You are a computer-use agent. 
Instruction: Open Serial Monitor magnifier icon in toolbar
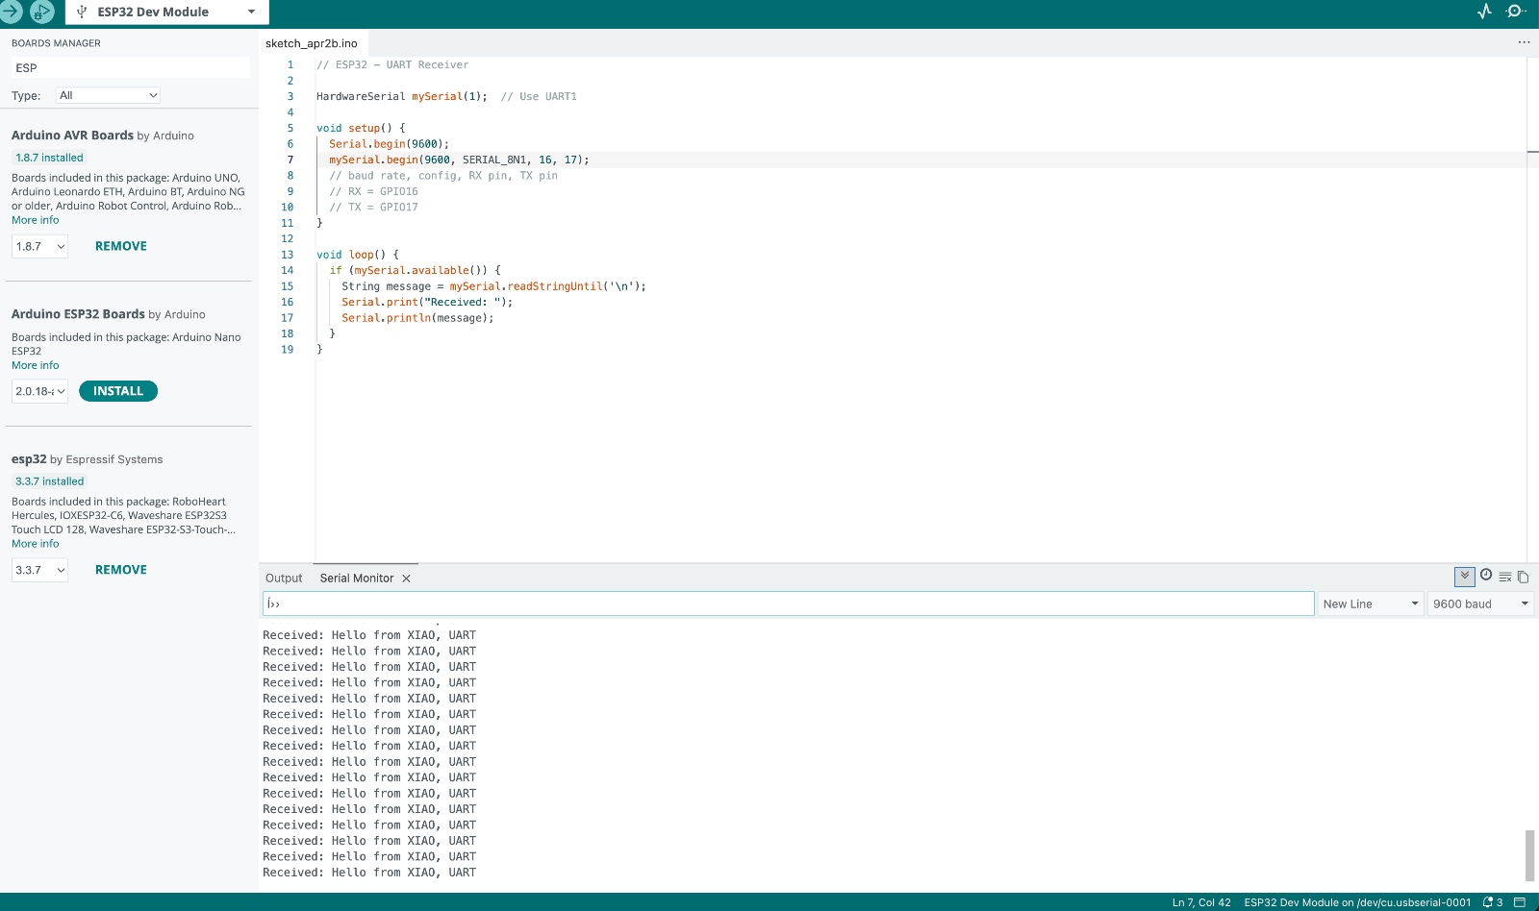[1516, 12]
